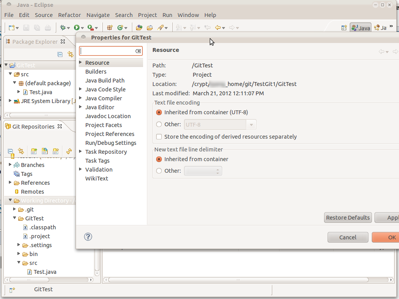The image size is (399, 299).
Task: Select line delimiter Inherited from container
Action: pos(159,159)
